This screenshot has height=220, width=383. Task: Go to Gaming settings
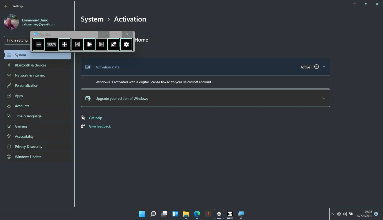(37, 126)
